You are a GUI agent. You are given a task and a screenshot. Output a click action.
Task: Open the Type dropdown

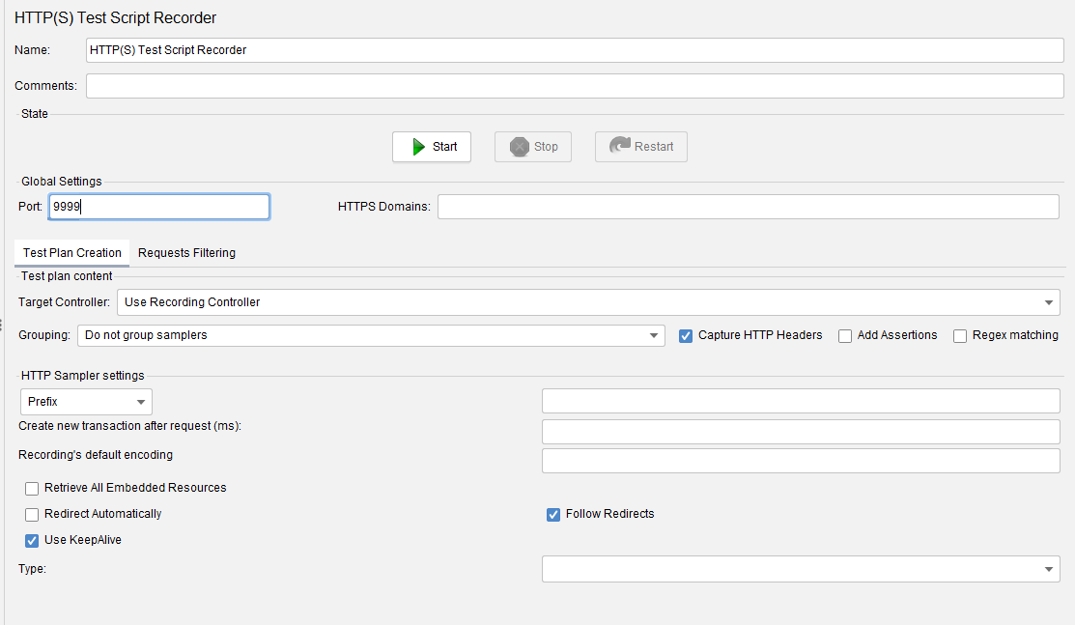[801, 569]
